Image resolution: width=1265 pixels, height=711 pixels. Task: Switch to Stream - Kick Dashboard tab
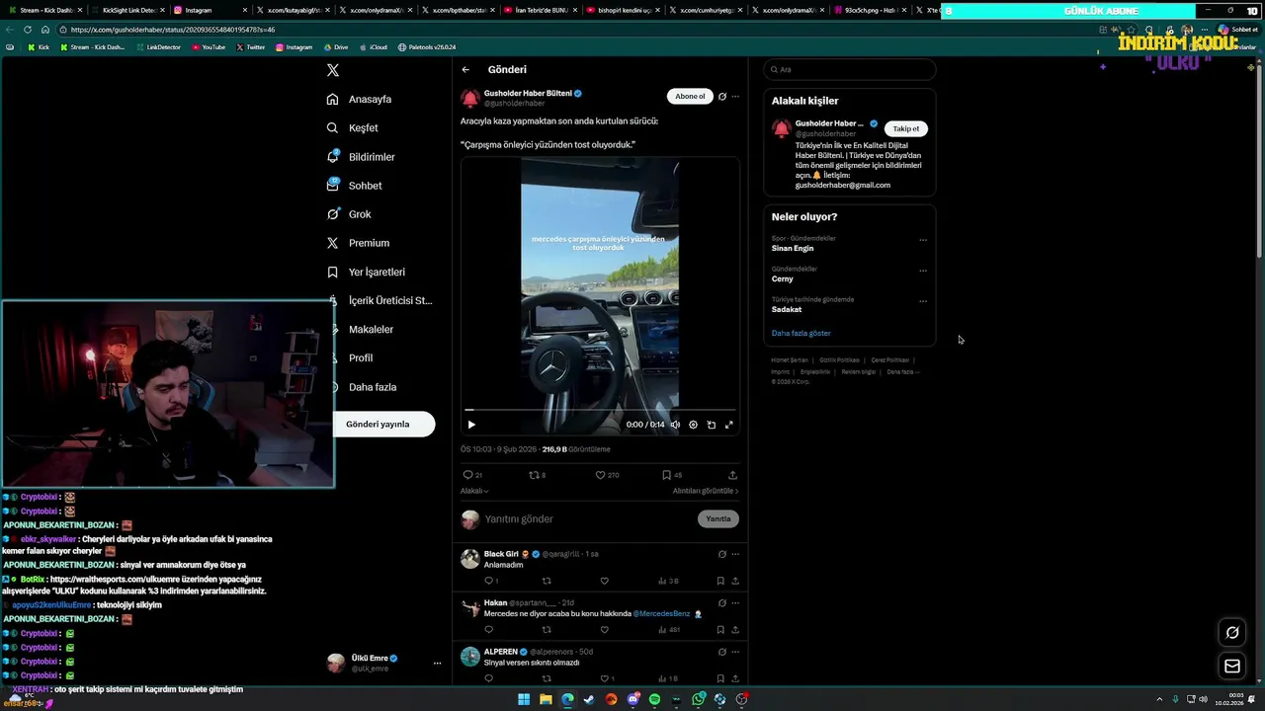44,10
